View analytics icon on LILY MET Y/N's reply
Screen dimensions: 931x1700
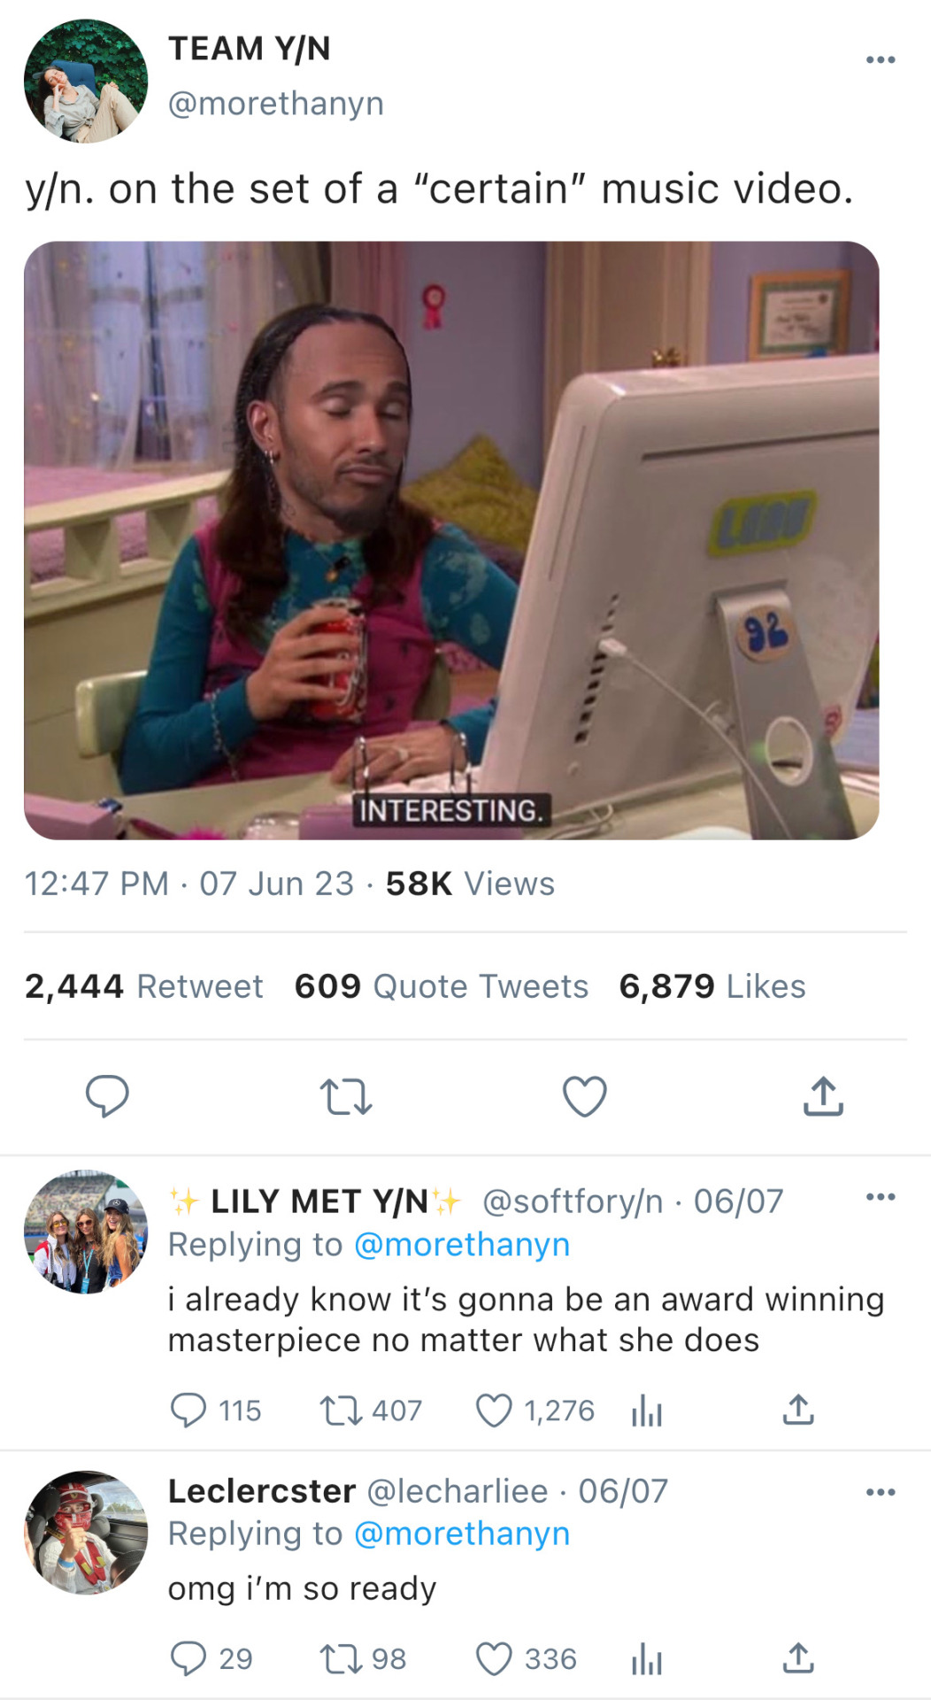tap(647, 1411)
